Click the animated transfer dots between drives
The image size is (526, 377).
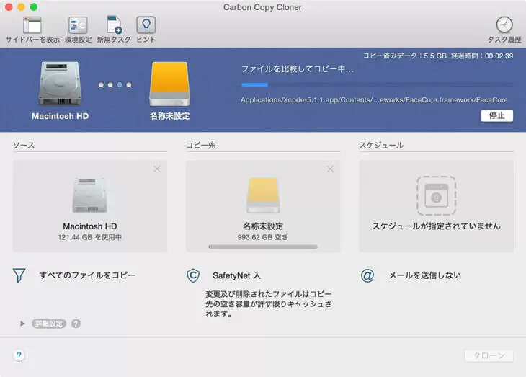pyautogui.click(x=115, y=84)
